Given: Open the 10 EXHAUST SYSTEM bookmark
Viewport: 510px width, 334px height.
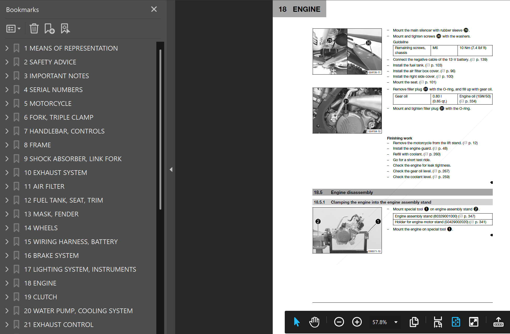Looking at the screenshot, I should [56, 173].
